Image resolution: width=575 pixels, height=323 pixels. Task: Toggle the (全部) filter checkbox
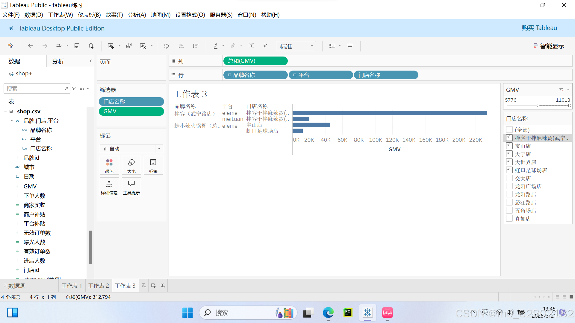(x=509, y=130)
